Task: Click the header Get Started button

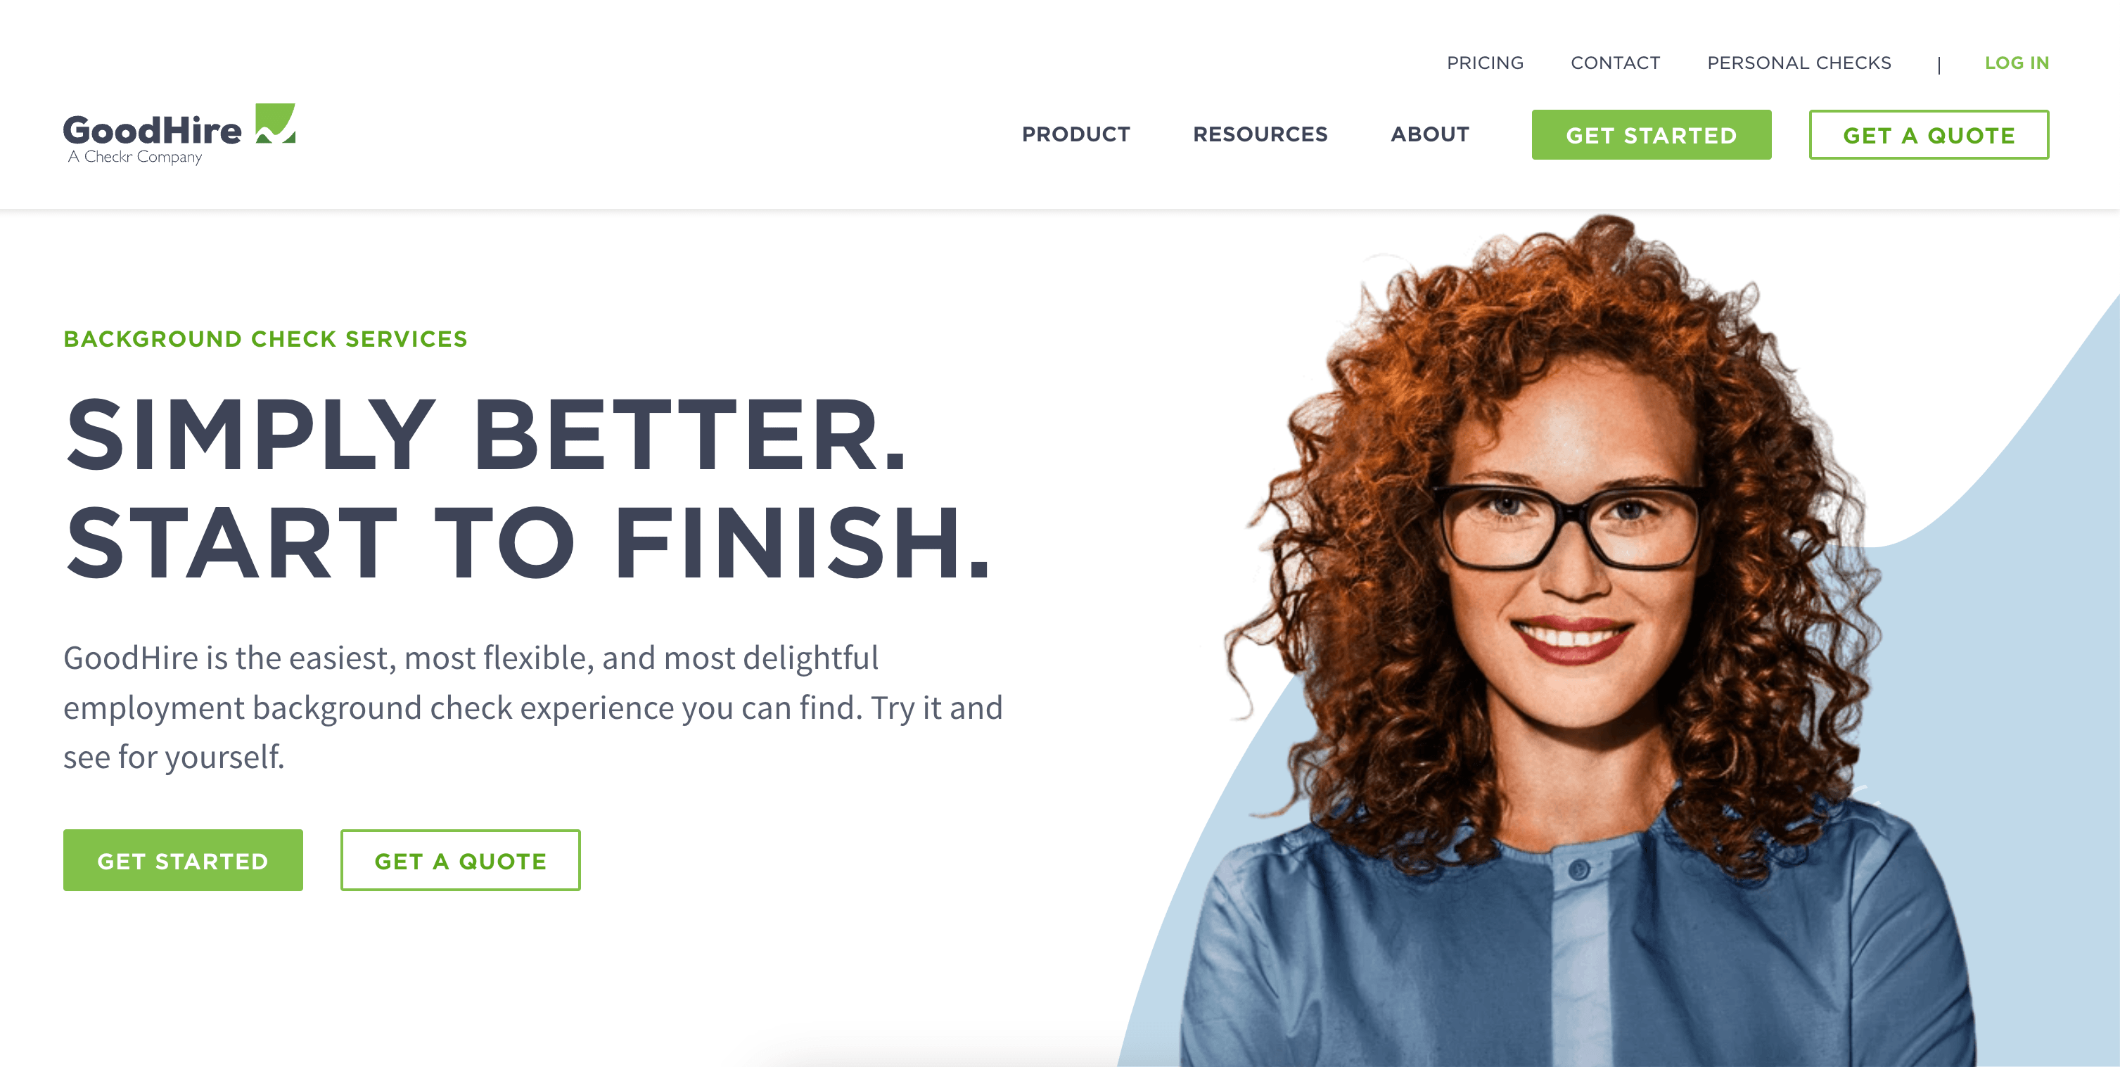Action: pos(1651,135)
